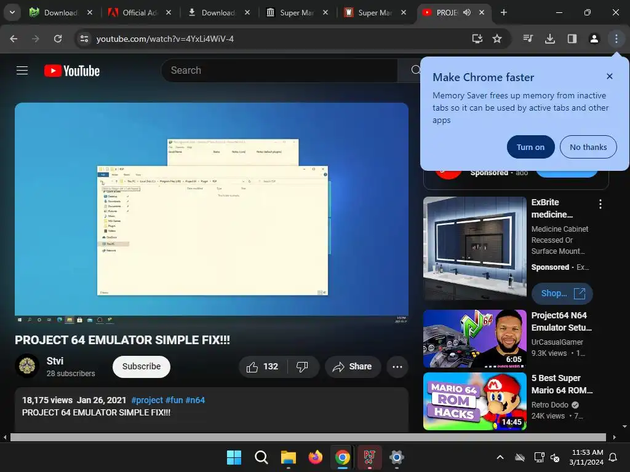
Task: Open the media controls icon in the toolbar
Action: pos(528,39)
